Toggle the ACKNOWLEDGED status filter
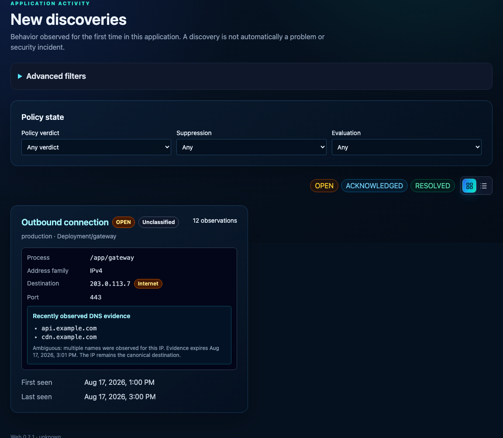503x438 pixels. [x=374, y=186]
